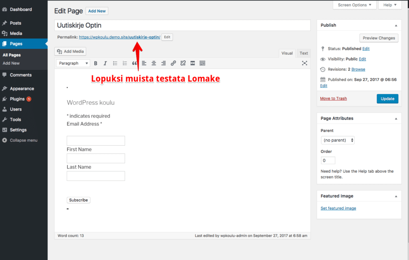Click the Add New page button
Screen dimensions: 409x260
(x=97, y=11)
